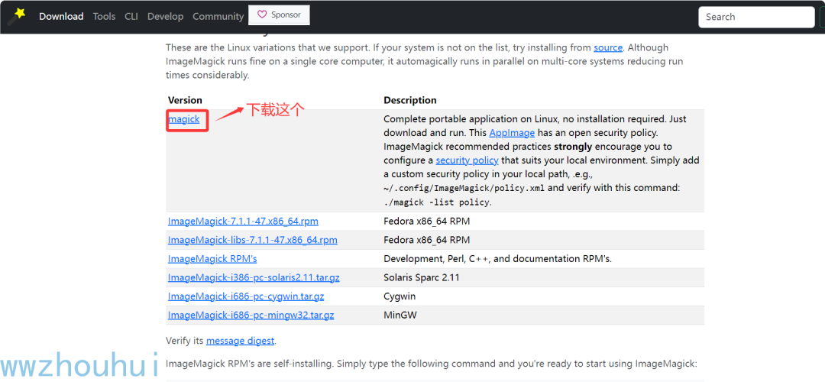Screen dimensions: 825x382
Task: Click the ImageMagick wizard logo icon
Action: (16, 14)
